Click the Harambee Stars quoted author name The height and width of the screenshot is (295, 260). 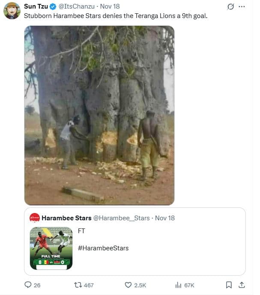(x=66, y=218)
